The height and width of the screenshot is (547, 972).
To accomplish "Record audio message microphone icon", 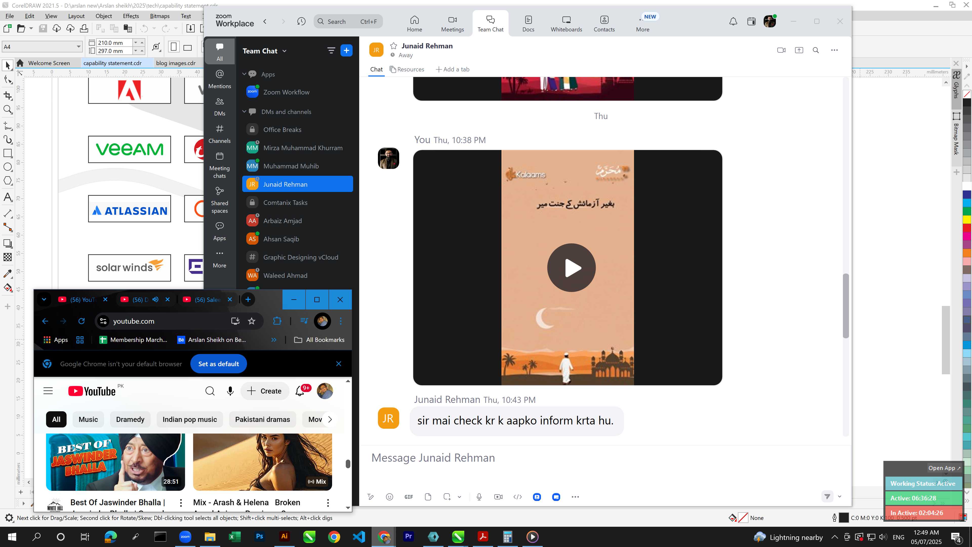I will 479,497.
